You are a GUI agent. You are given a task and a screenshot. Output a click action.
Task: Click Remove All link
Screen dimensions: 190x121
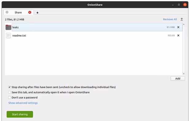170,19
